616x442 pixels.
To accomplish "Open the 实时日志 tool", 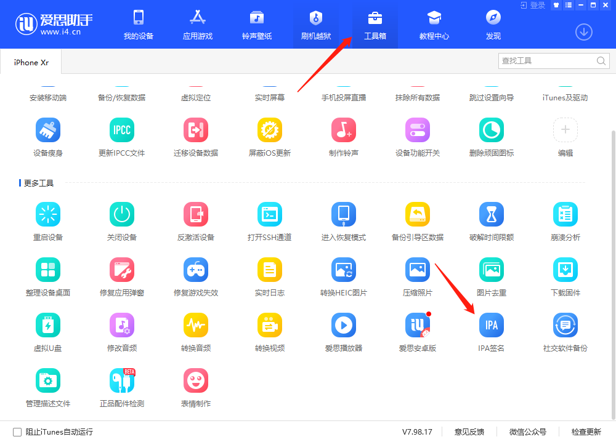I will (x=270, y=270).
